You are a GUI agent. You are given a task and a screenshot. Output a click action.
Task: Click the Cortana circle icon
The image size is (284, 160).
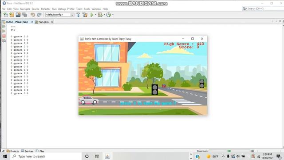click(x=87, y=156)
